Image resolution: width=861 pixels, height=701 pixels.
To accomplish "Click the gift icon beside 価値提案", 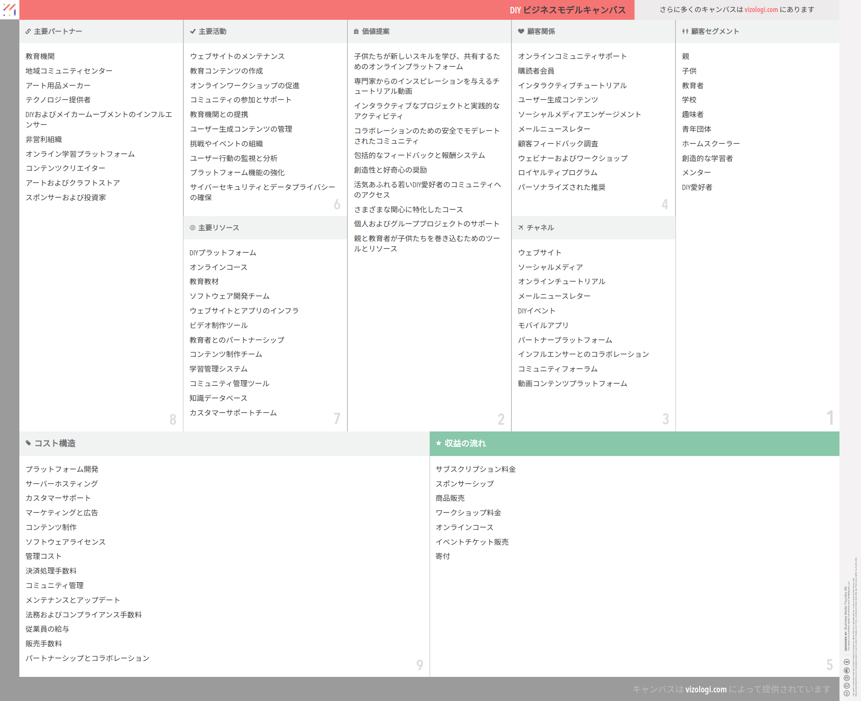I will 356,31.
